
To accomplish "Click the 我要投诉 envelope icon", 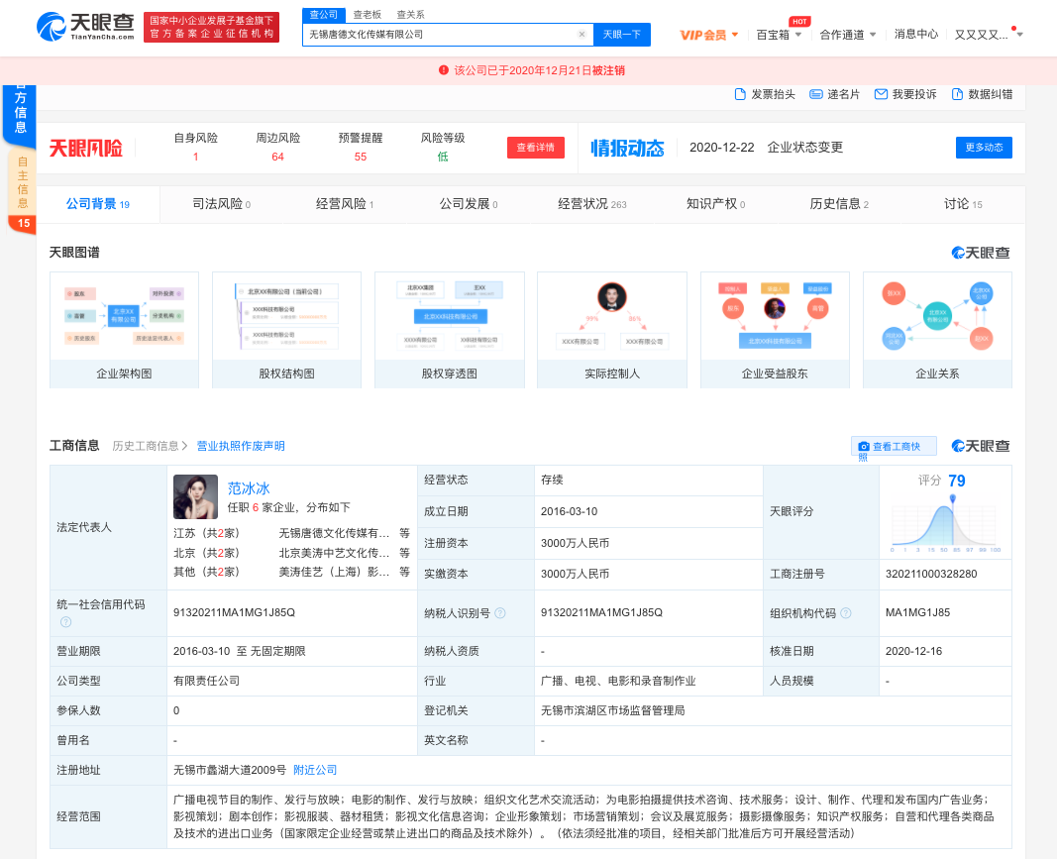I will (881, 92).
